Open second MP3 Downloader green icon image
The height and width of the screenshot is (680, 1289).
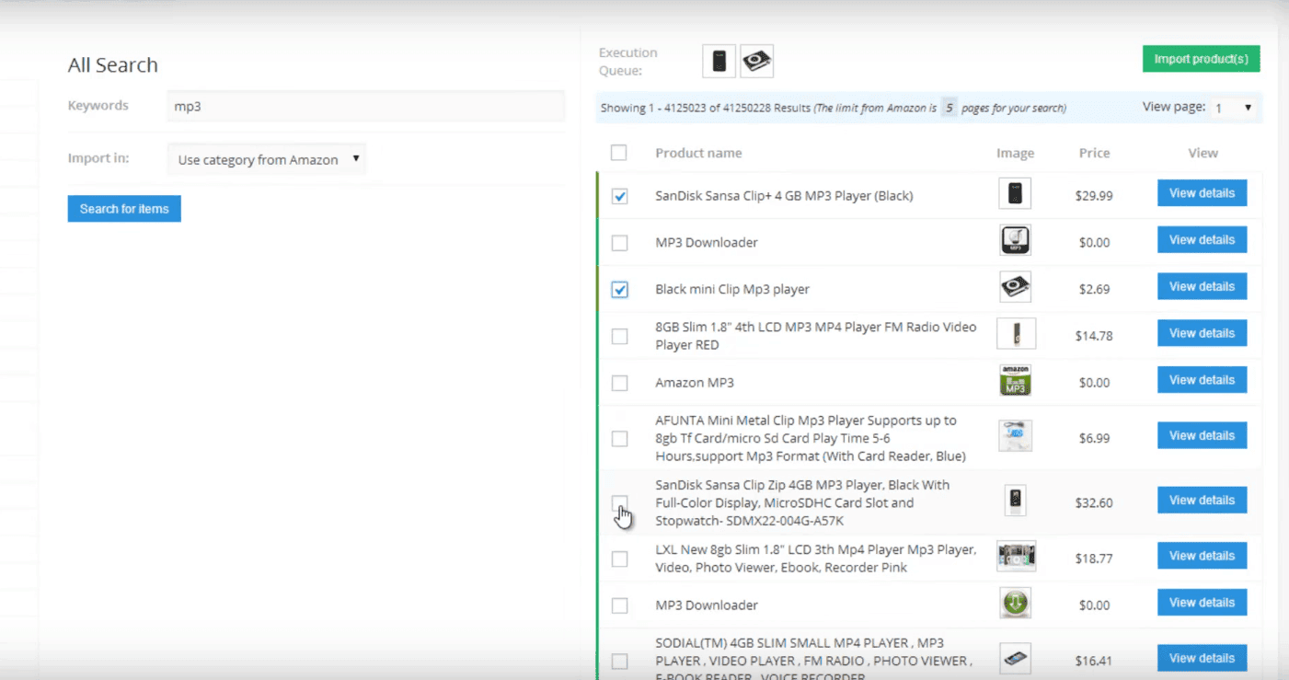(1015, 603)
